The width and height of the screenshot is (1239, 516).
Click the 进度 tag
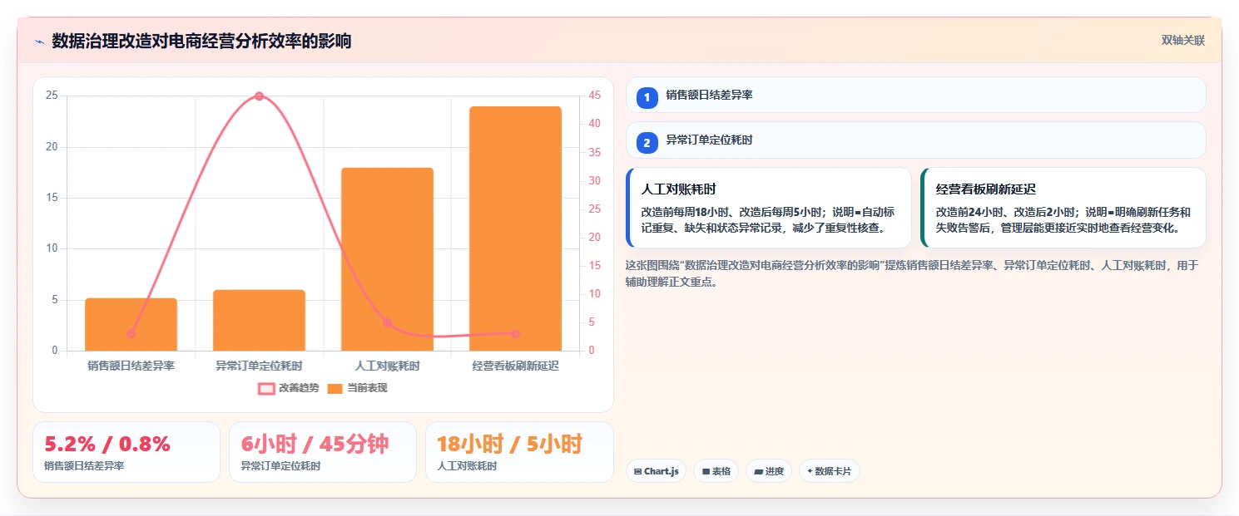tap(769, 471)
